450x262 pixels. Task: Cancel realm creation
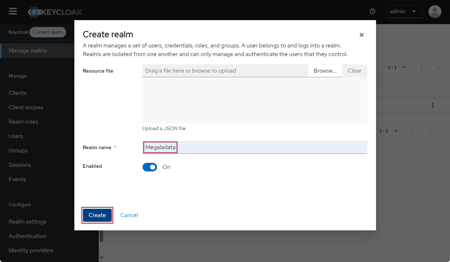pos(129,215)
